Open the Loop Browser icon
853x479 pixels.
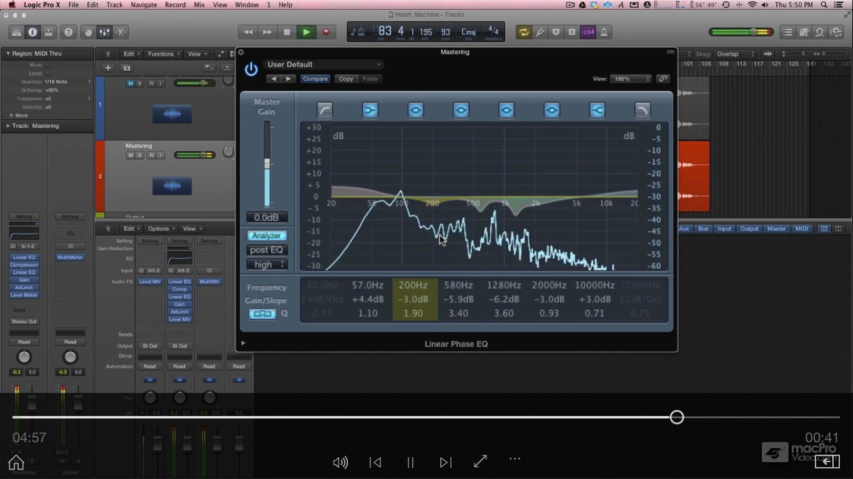(x=819, y=32)
